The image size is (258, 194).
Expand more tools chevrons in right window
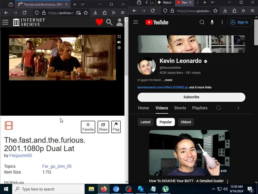(243, 11)
